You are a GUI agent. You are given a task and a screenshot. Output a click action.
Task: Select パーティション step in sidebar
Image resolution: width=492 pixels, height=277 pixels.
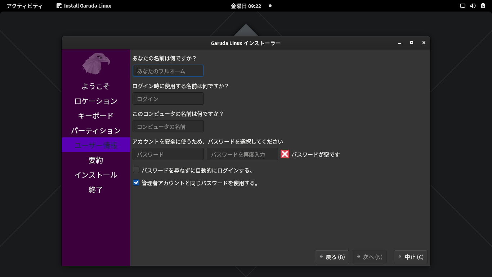[96, 131]
